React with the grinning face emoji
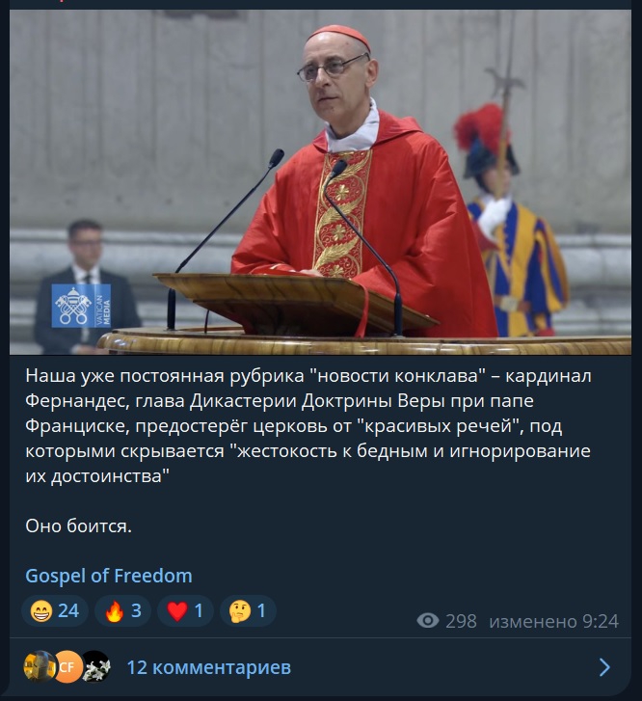Screen dimensions: 642x701 click(x=55, y=610)
